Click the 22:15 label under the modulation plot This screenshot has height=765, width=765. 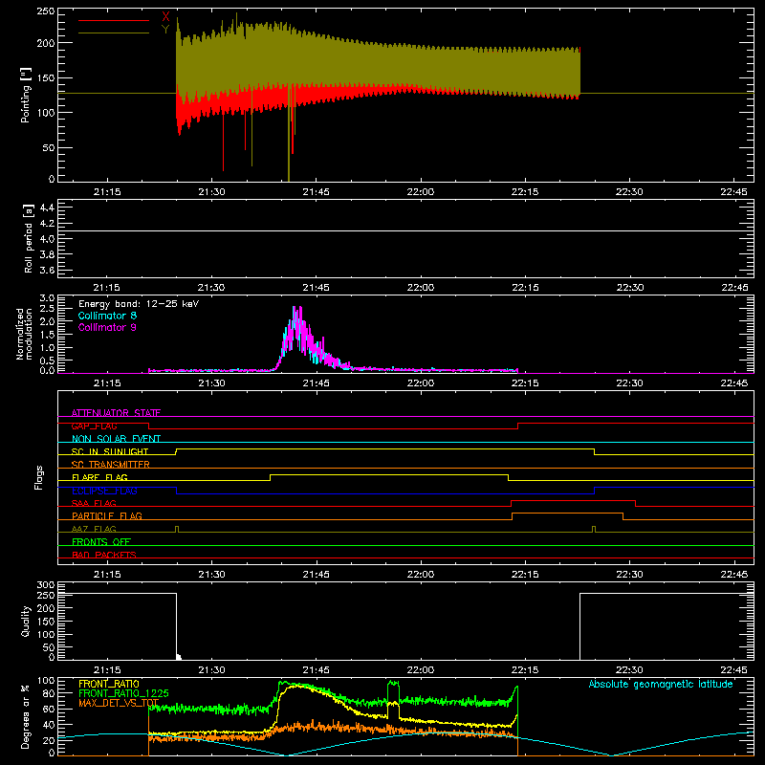point(525,383)
